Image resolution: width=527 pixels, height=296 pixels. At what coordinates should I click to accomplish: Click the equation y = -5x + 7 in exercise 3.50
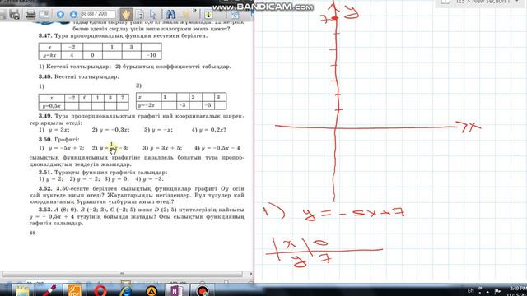pos(66,148)
